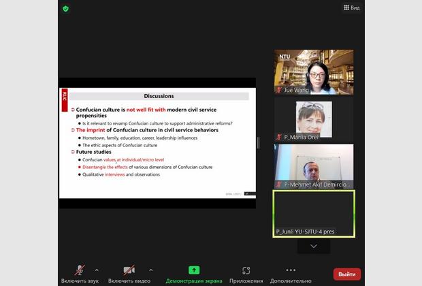Viewport: 422px width, 286px height.
Task: Click the "Future studies" slide heading
Action: (x=94, y=152)
